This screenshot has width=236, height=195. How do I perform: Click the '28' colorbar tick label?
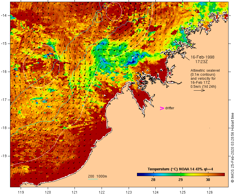click(153, 180)
